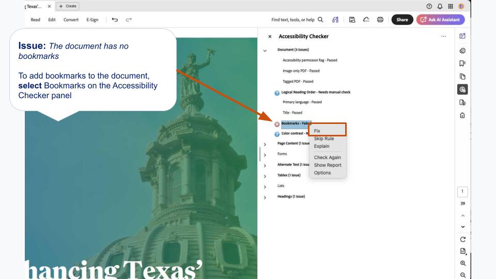Image resolution: width=496 pixels, height=279 pixels.
Task: Click the Find text, tools, or help field
Action: coord(292,20)
